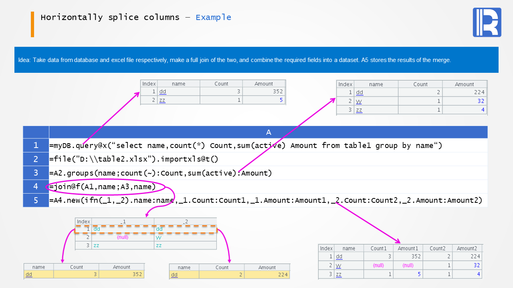513x288 pixels.
Task: Select the cell with the importxls@t expression
Action: click(134, 159)
